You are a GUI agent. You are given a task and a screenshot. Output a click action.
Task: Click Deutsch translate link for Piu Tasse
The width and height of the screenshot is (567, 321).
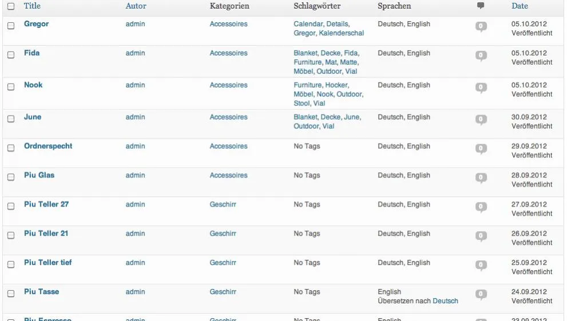tap(445, 301)
